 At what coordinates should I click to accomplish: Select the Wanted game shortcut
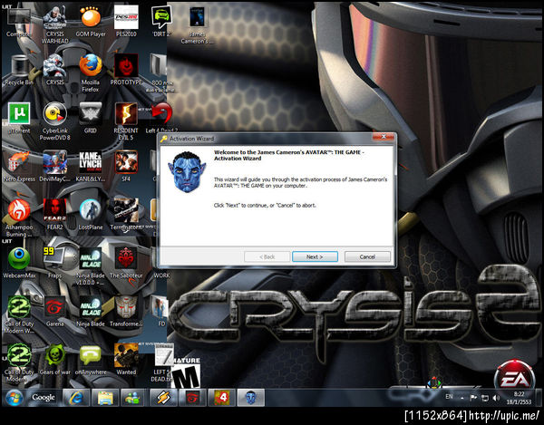point(126,360)
